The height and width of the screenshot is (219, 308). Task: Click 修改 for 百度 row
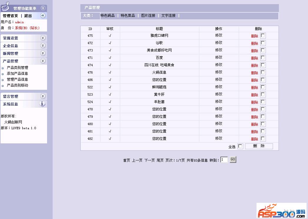tap(219, 57)
